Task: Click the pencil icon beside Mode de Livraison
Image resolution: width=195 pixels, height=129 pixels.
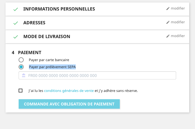Action: coord(168,36)
